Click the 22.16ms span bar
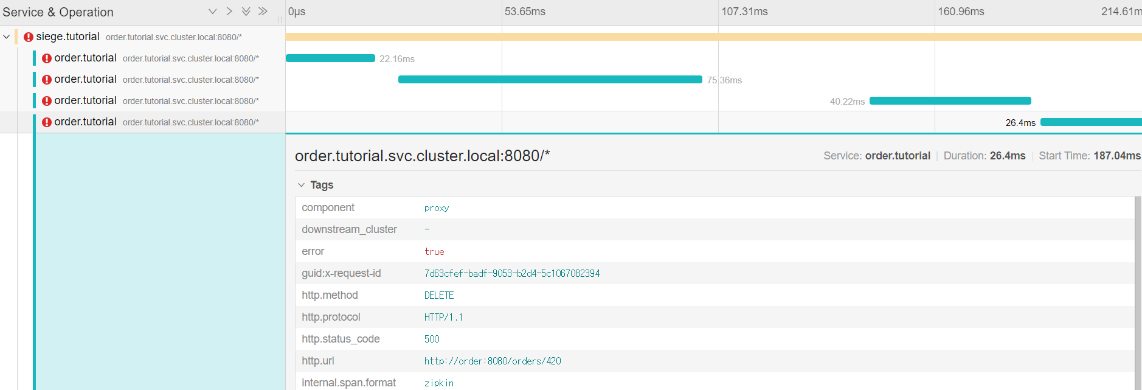The image size is (1142, 390). 330,58
